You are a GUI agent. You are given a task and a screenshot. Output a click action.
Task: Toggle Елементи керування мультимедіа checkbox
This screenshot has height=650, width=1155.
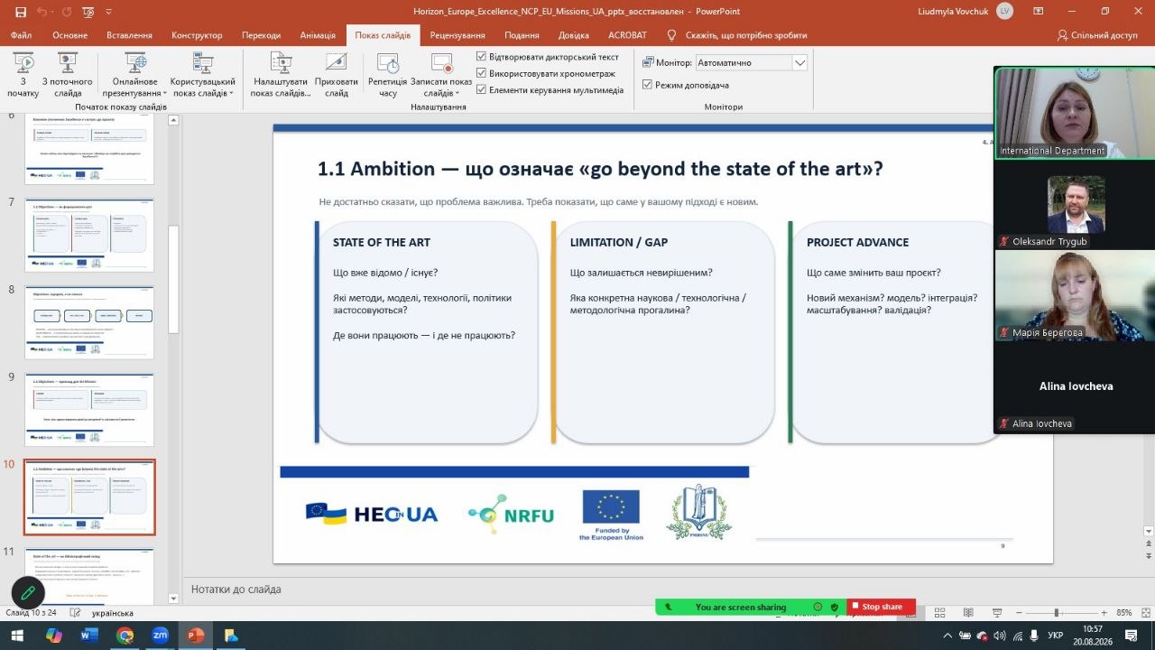[x=482, y=89]
